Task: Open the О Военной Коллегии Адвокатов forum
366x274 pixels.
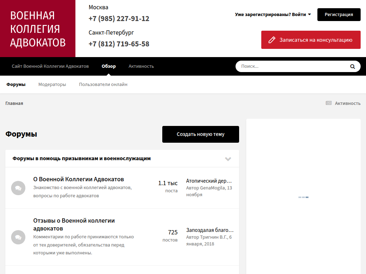Action: [79, 179]
